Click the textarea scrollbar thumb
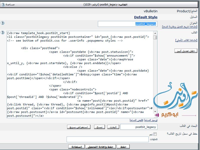The width and height of the screenshot is (200, 150). [x=155, y=38]
